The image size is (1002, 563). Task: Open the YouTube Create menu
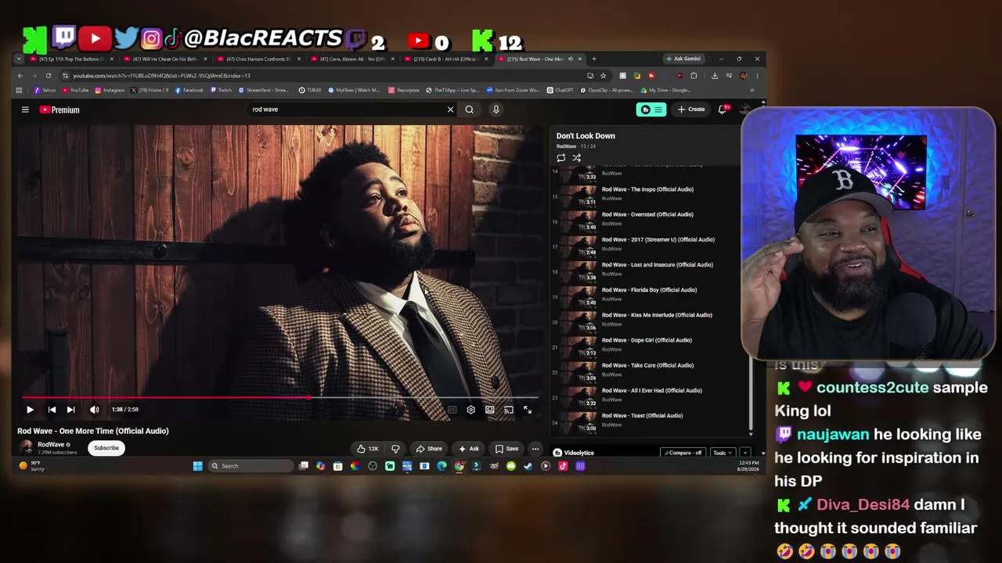[x=691, y=109]
